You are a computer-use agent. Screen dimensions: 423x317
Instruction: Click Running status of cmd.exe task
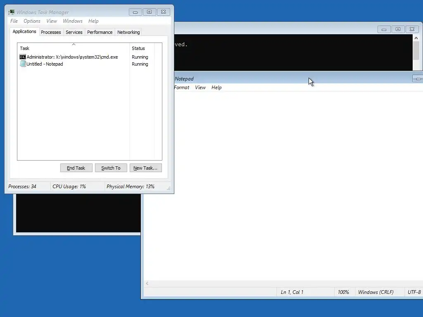click(140, 57)
